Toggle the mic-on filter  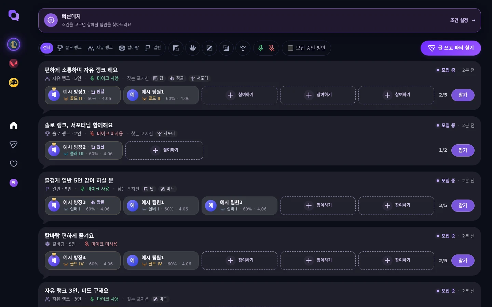[261, 48]
